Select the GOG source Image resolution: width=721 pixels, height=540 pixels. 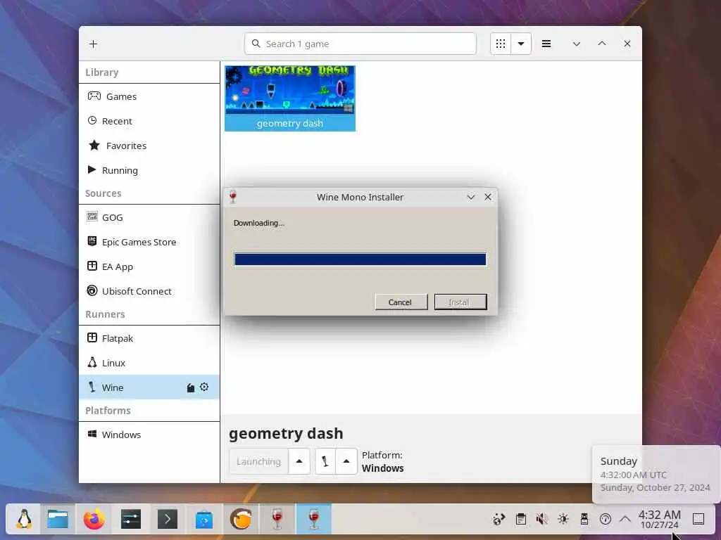[149, 217]
